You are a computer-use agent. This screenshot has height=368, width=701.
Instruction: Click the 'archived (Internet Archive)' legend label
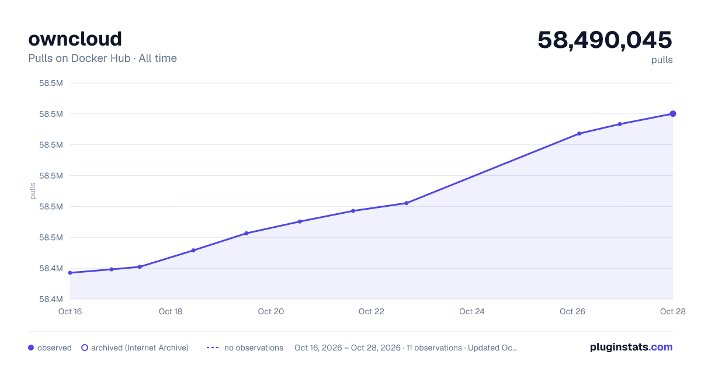click(x=140, y=348)
